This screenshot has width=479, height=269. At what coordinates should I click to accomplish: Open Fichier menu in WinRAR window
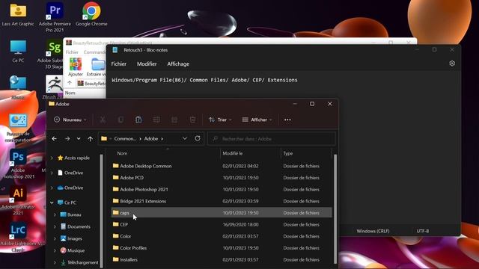[72, 52]
